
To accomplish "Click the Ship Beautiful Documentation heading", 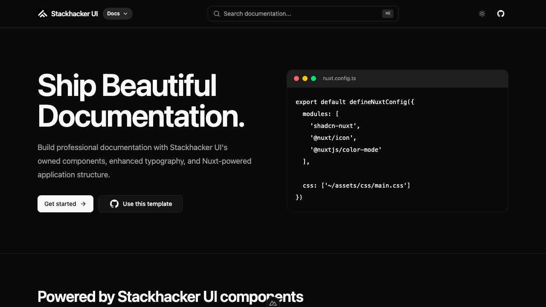I will point(141,101).
